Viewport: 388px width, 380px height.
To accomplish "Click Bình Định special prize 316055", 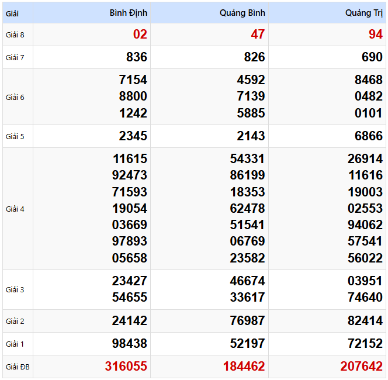I will [126, 367].
